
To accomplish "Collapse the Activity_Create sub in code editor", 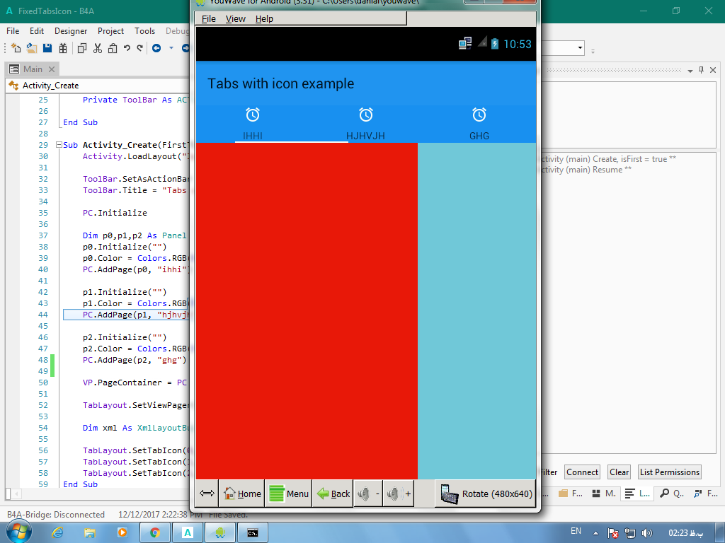I will 58,145.
